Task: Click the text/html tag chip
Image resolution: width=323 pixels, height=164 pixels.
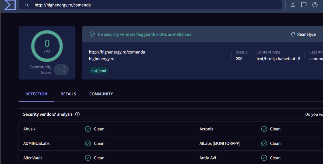Action: tap(99, 71)
